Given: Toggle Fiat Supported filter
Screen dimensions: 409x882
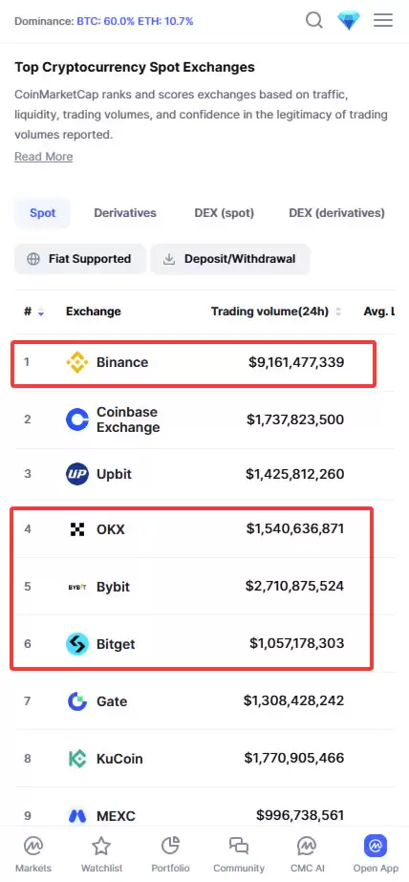Looking at the screenshot, I should click(x=80, y=259).
